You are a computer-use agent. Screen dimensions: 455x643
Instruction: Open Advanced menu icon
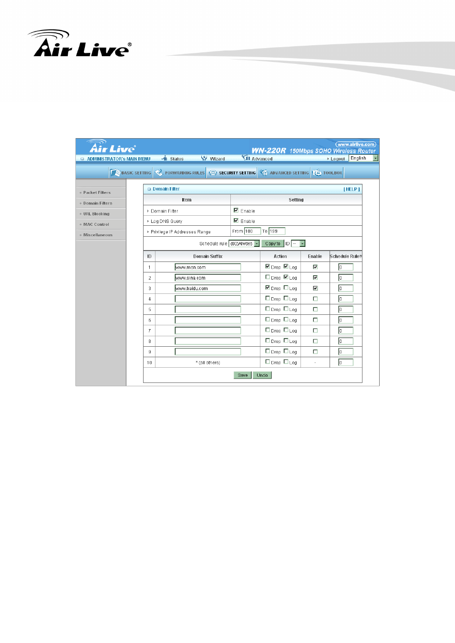(x=246, y=158)
